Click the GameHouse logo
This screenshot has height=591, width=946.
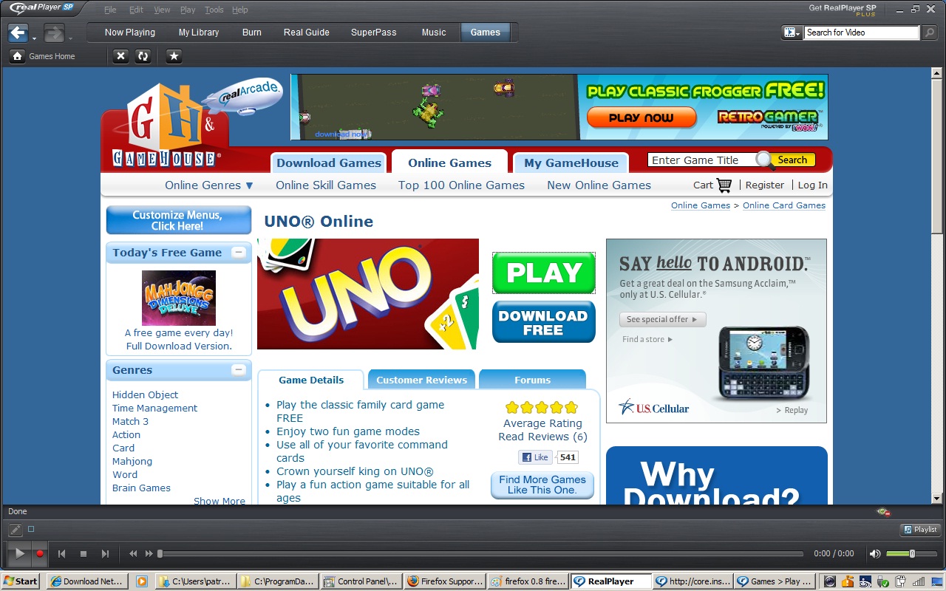pos(167,127)
